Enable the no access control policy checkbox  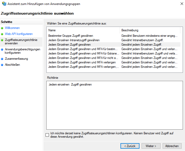47,135
